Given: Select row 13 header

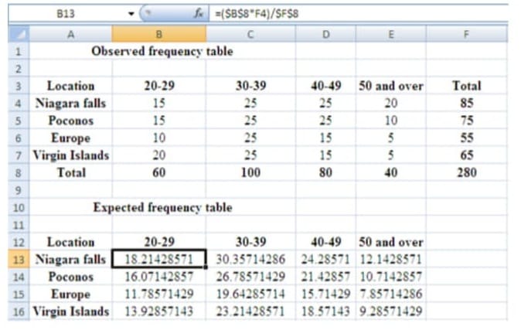Looking at the screenshot, I should pyautogui.click(x=17, y=259).
